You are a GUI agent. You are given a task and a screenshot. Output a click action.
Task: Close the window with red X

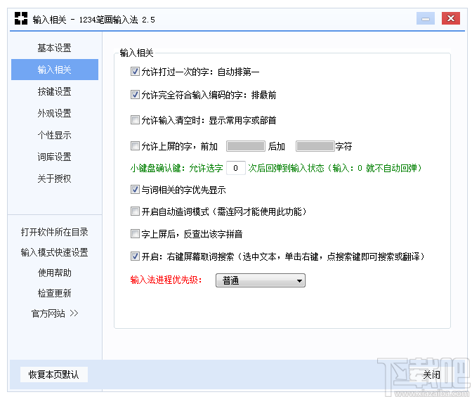point(451,19)
